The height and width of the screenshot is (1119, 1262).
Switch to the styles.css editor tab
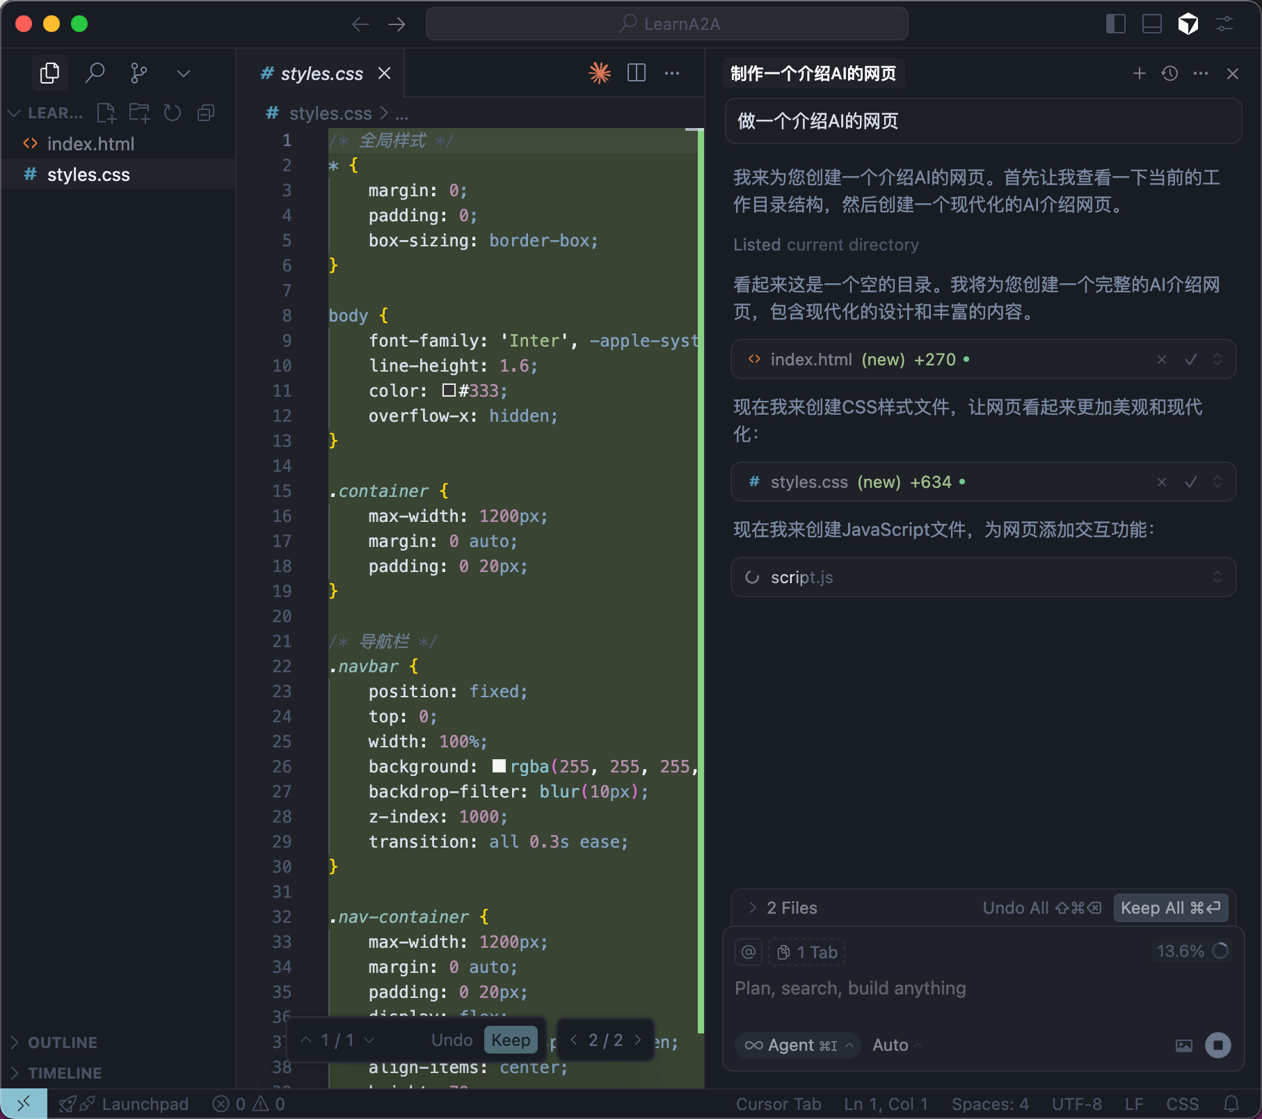click(321, 74)
